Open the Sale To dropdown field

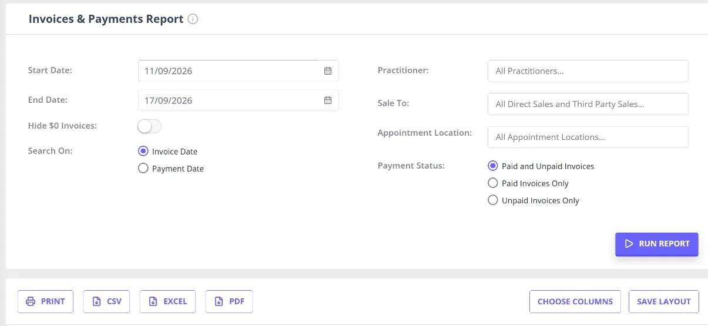click(x=588, y=103)
